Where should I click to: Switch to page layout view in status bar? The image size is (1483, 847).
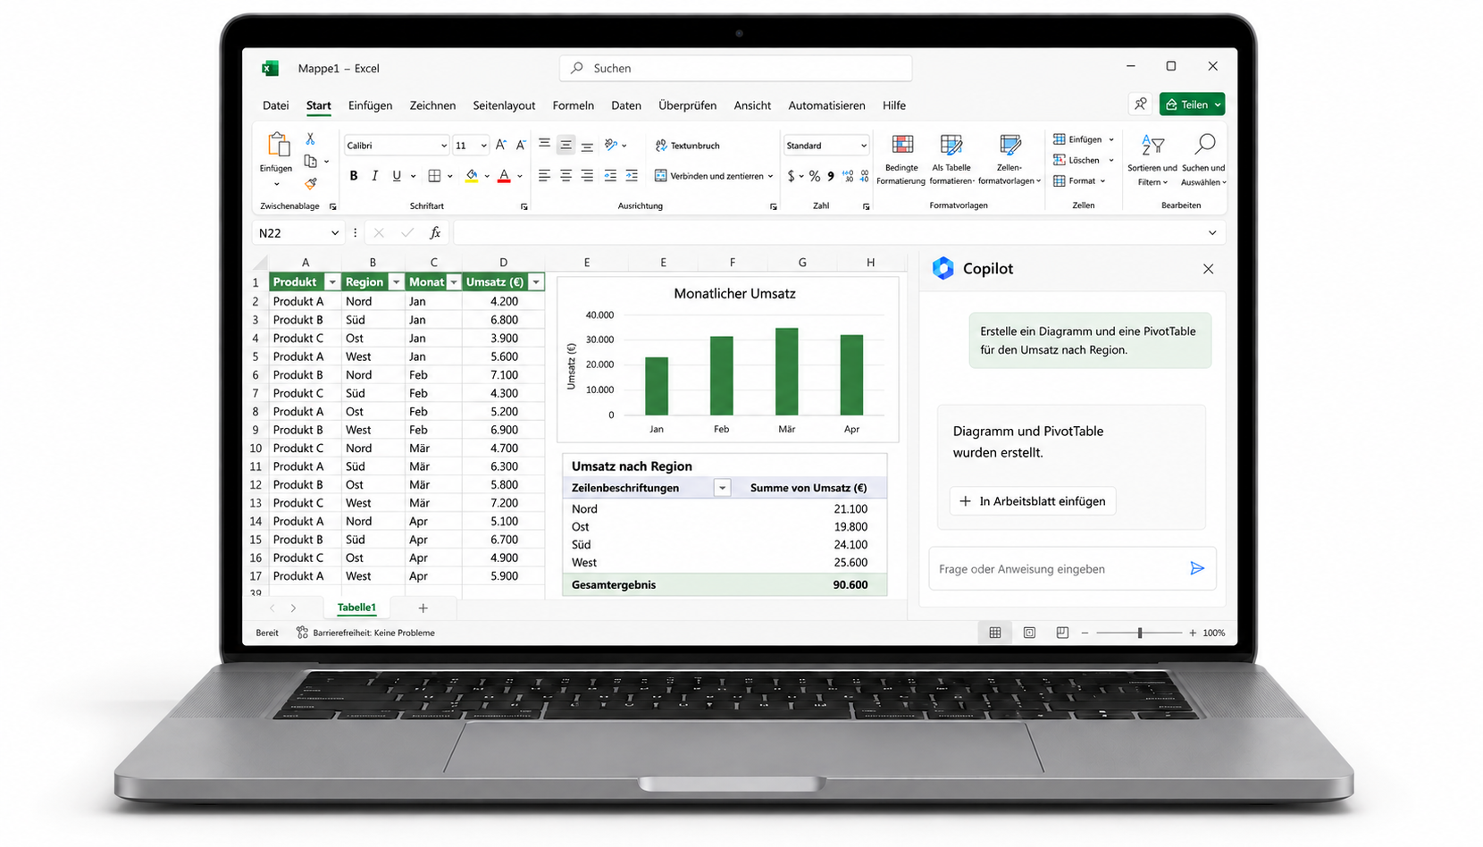[1029, 633]
